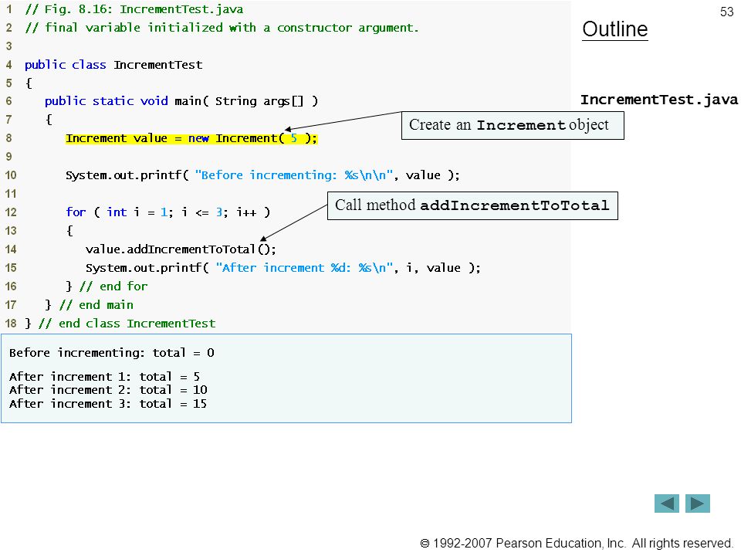Click the 'After increment 3: total = 15' output
The width and height of the screenshot is (741, 556).
[108, 403]
